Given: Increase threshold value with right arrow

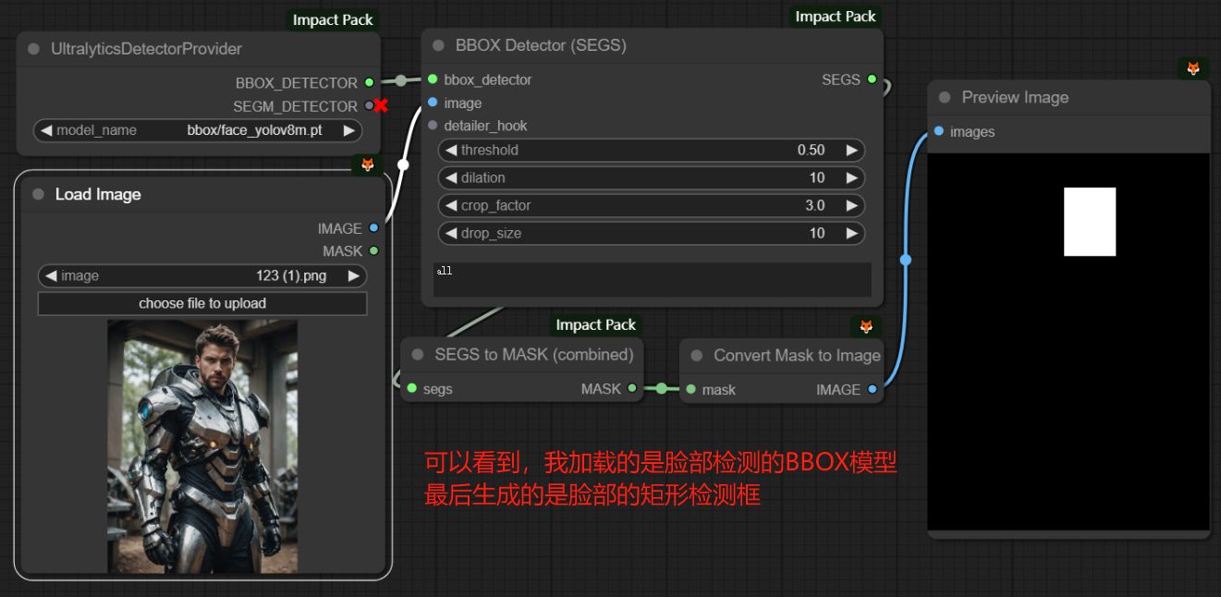Looking at the screenshot, I should (x=851, y=150).
